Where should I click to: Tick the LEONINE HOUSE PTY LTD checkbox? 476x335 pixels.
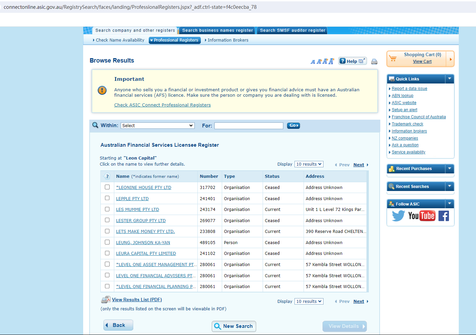click(x=107, y=187)
